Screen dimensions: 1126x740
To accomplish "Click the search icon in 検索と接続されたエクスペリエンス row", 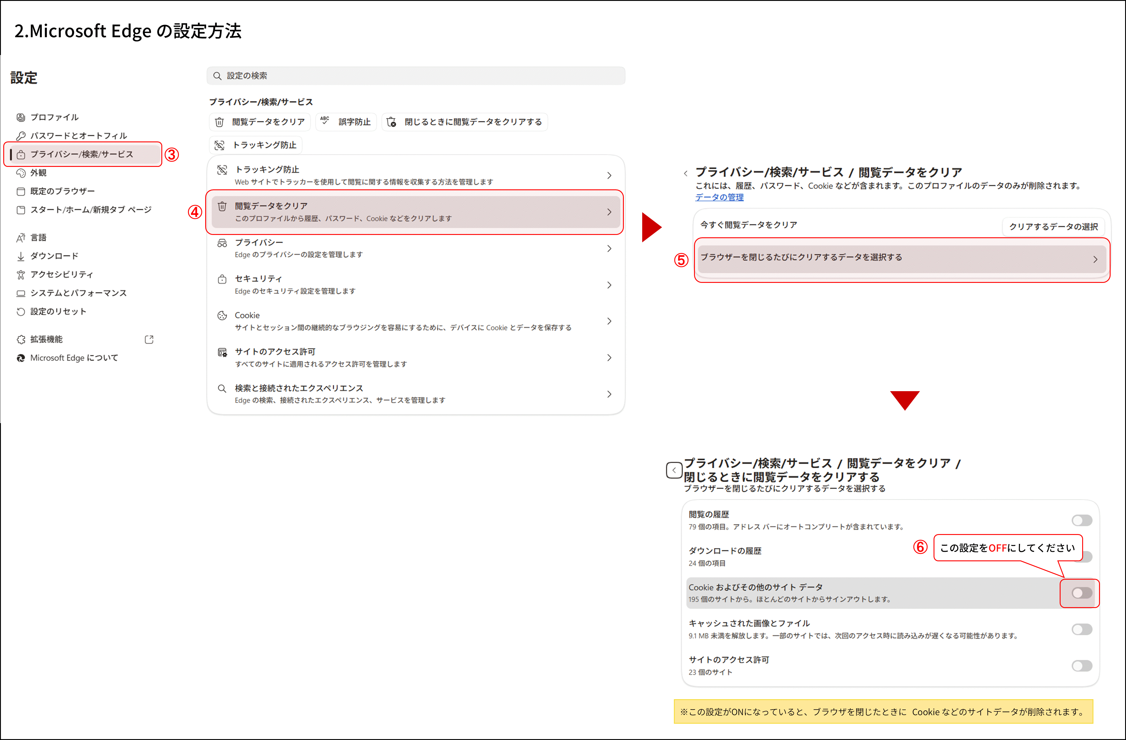I will [x=222, y=389].
